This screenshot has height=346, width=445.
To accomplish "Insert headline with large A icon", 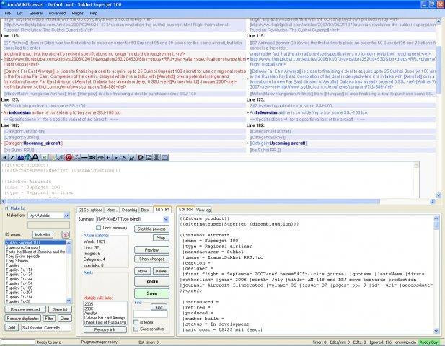I will point(36,157).
